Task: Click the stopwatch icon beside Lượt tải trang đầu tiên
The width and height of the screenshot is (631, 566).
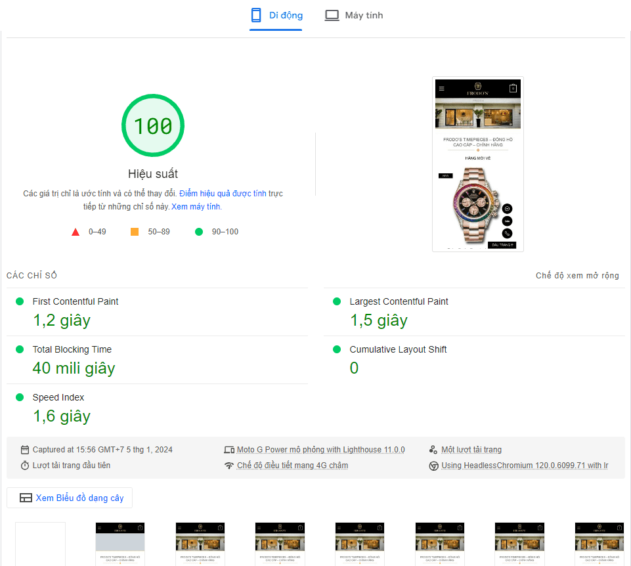Action: click(25, 466)
